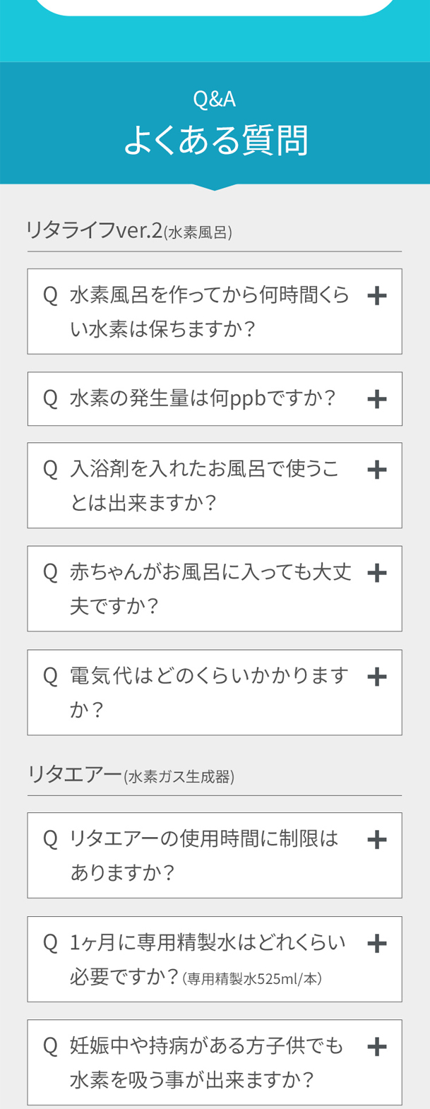Click plus icon on 入浴剤 question

click(377, 470)
